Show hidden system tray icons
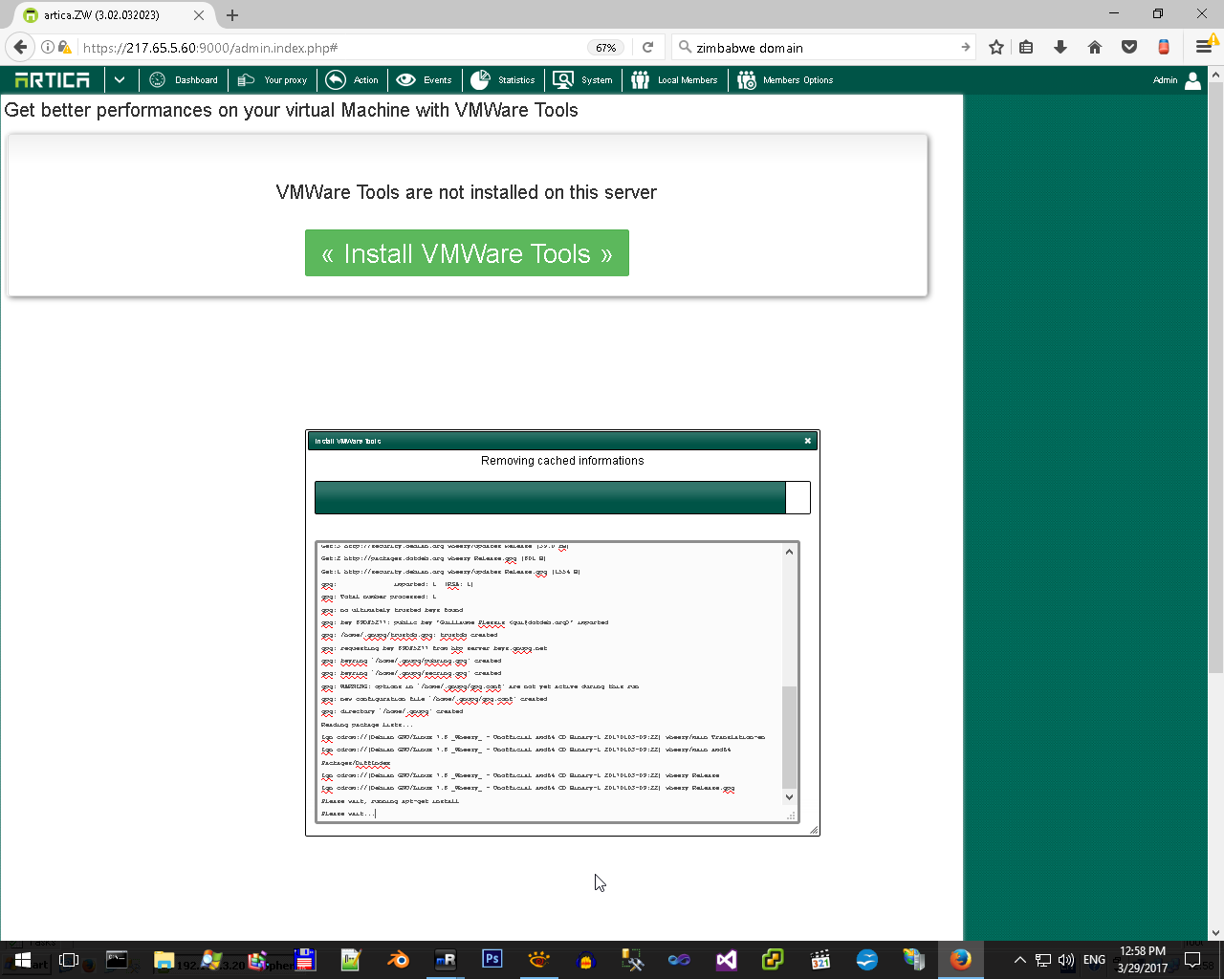The image size is (1224, 979). coord(1019,960)
